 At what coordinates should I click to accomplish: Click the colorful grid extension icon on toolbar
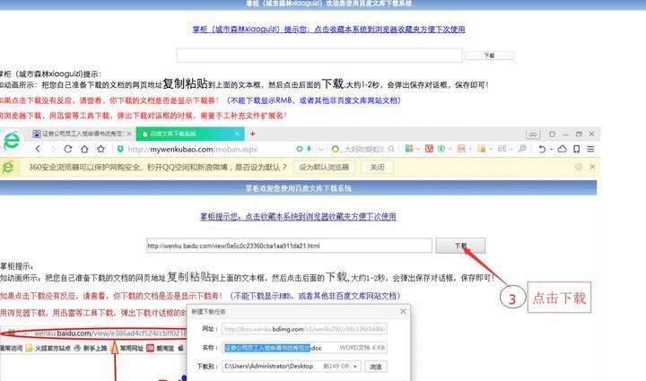pos(409,149)
